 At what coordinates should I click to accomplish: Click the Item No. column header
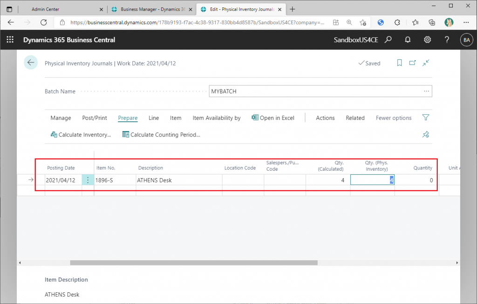(x=106, y=168)
